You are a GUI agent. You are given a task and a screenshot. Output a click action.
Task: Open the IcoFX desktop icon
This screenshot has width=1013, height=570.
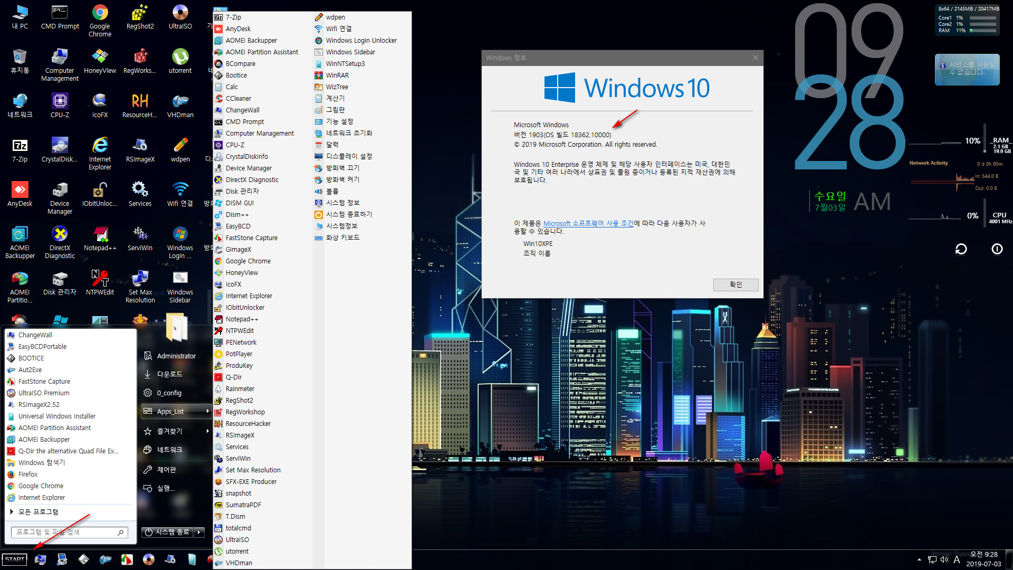[x=100, y=106]
